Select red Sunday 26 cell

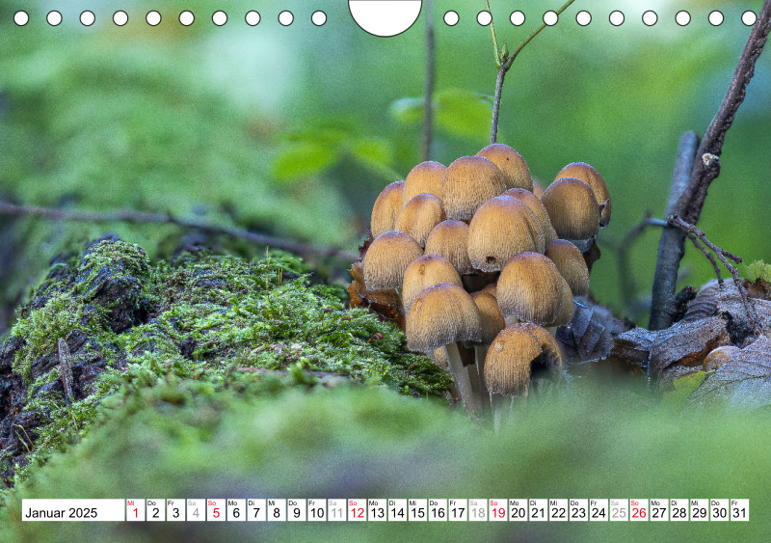[639, 510]
